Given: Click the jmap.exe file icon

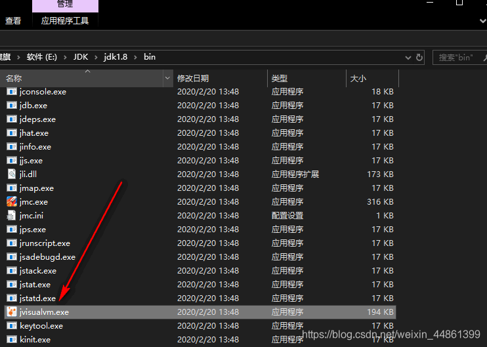Looking at the screenshot, I should pyautogui.click(x=12, y=188).
